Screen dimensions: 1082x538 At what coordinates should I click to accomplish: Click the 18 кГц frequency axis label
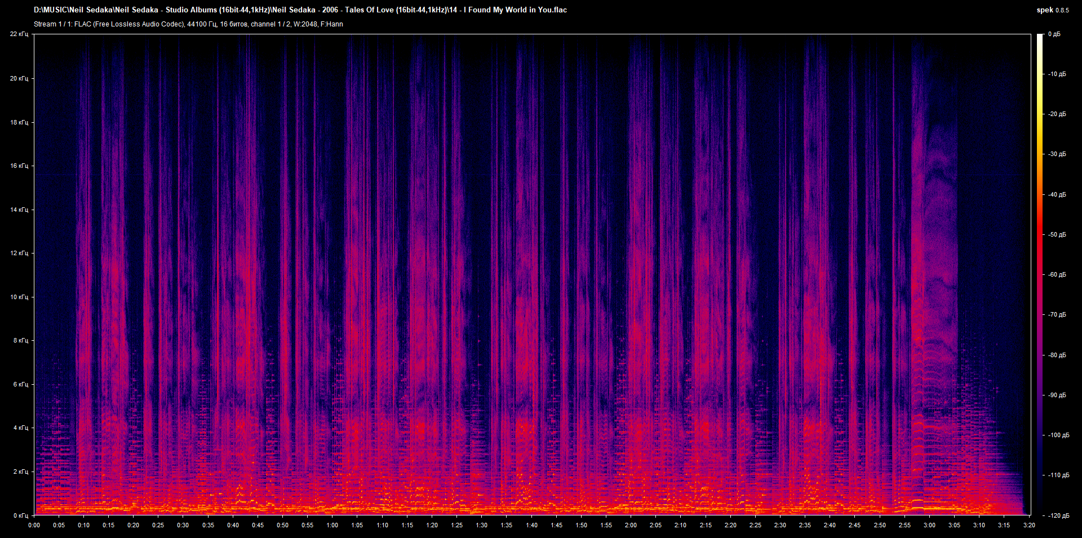19,122
